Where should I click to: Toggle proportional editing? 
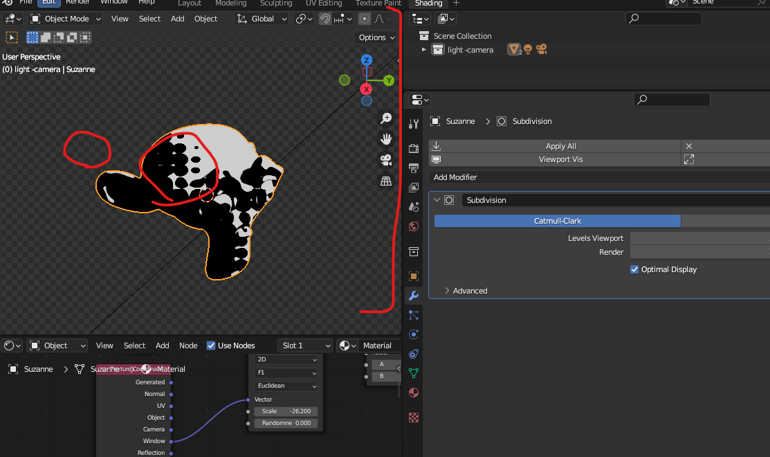click(x=365, y=19)
